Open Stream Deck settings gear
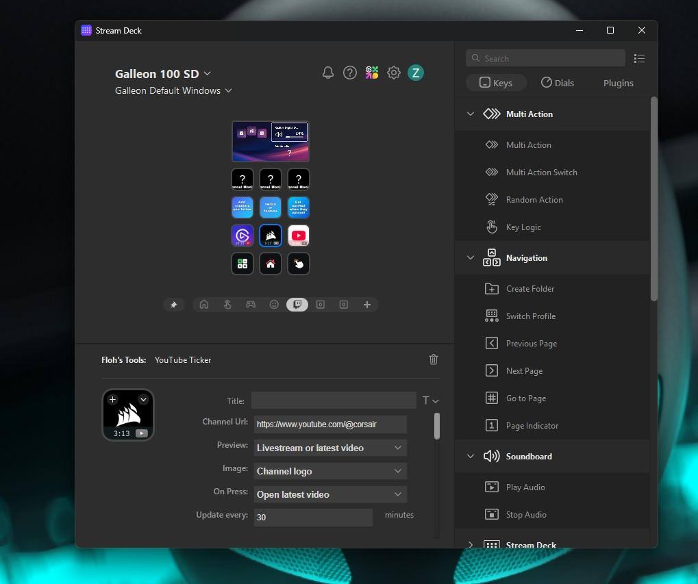 coord(394,73)
